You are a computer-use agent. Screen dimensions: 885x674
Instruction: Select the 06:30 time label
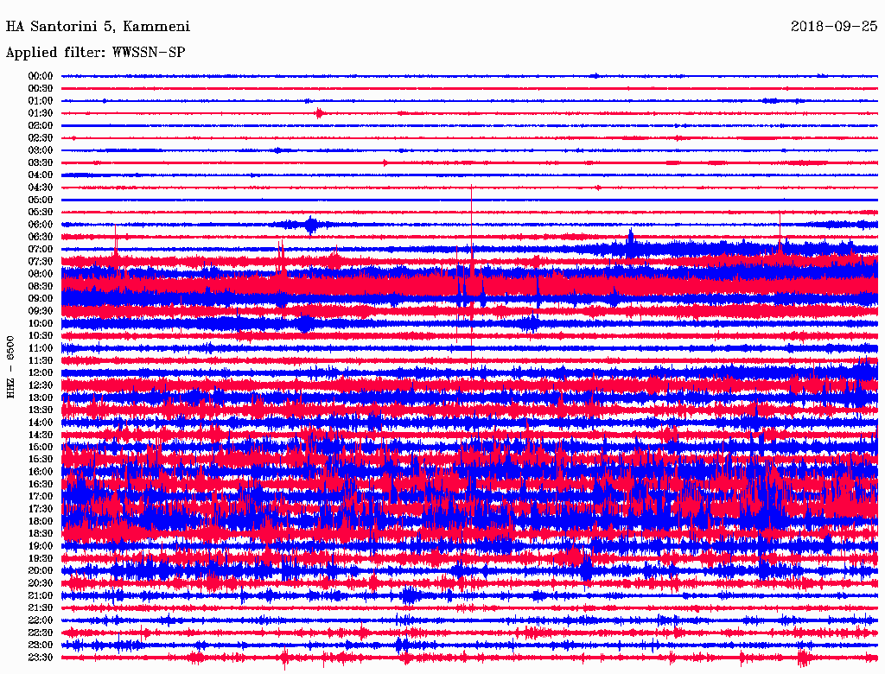(x=41, y=237)
